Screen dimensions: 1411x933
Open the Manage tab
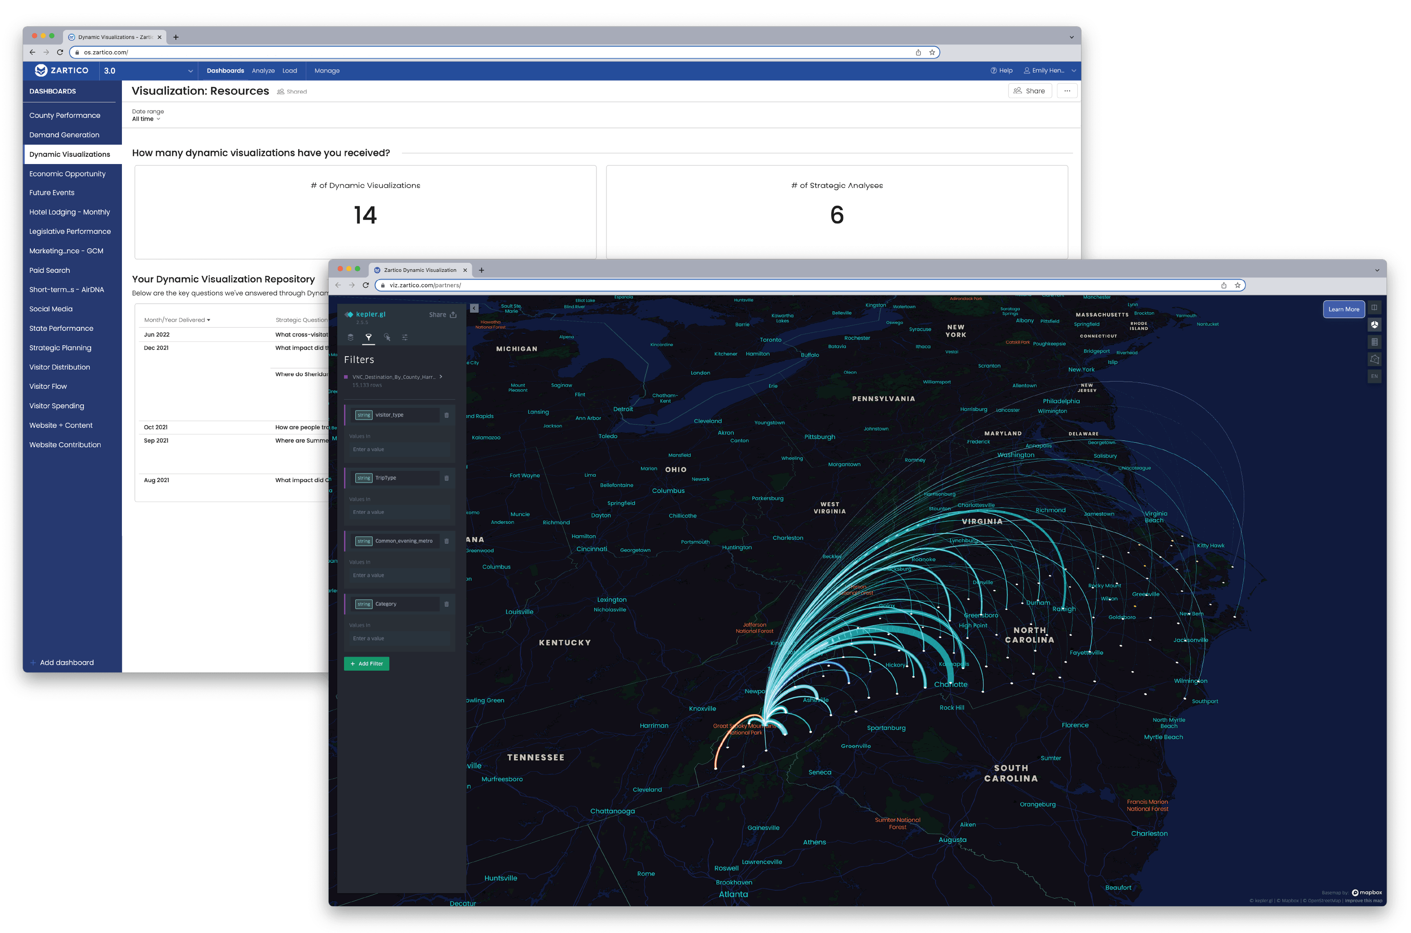(327, 71)
